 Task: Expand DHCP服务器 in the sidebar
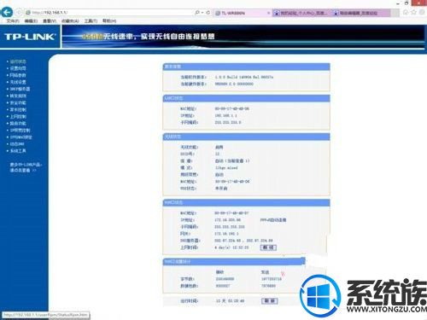pyautogui.click(x=20, y=89)
